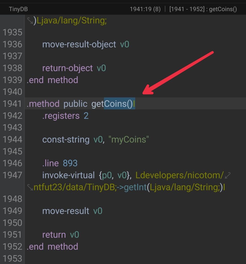
Task: Select line number 1947 in the gutter
Action: coord(12,175)
